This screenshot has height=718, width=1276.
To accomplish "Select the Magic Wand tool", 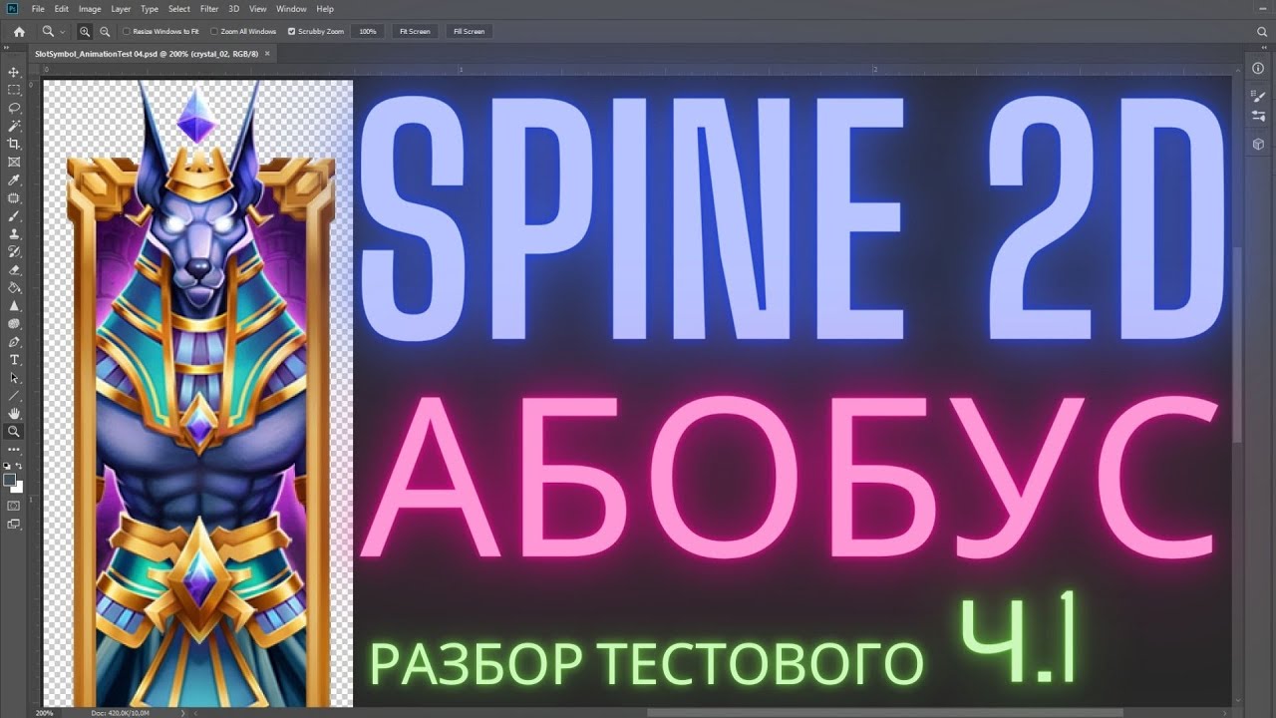I will tap(14, 126).
